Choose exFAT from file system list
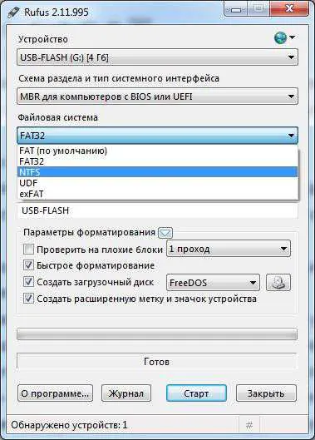This screenshot has height=440, width=315. click(x=157, y=194)
